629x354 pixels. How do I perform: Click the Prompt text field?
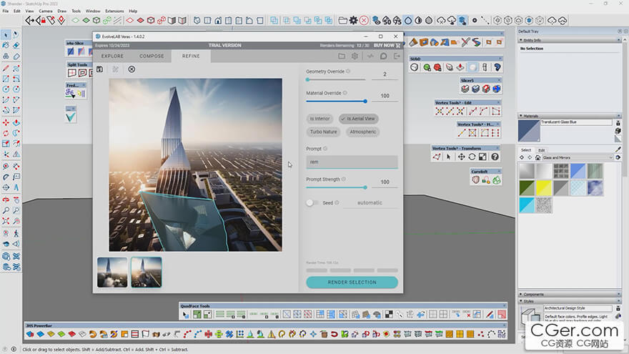352,162
